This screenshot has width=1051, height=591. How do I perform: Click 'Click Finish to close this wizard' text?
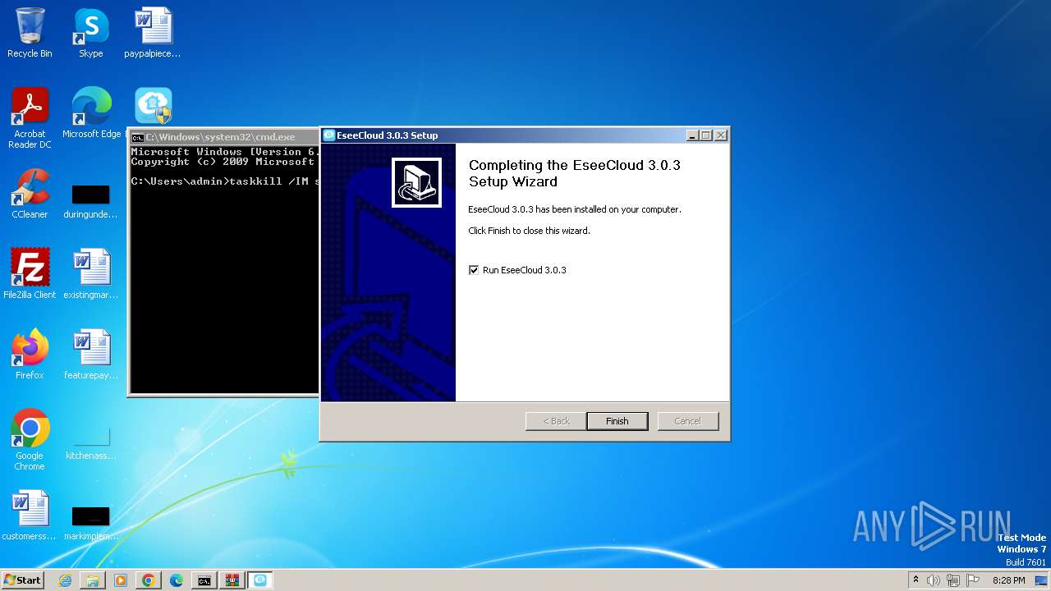pos(529,231)
